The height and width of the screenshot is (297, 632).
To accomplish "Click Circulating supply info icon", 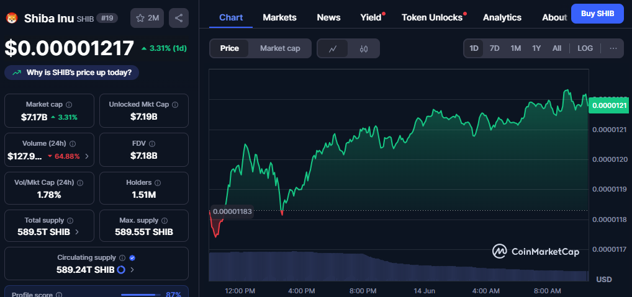I will [122, 257].
